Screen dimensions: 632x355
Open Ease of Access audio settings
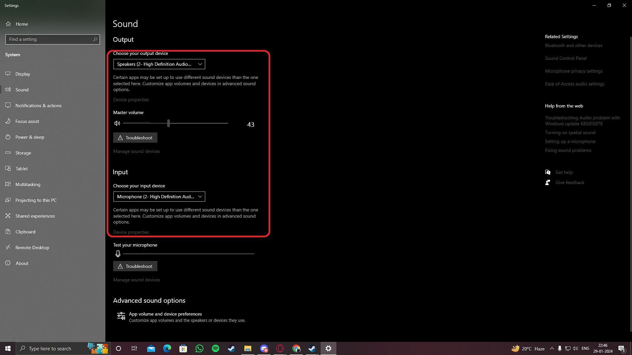(575, 84)
